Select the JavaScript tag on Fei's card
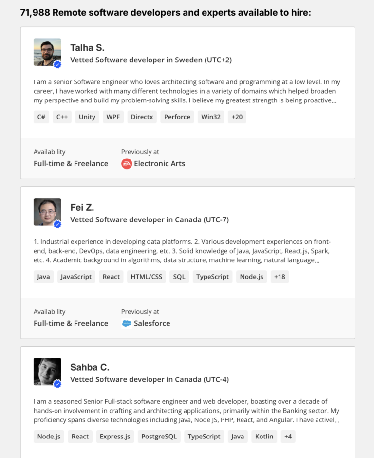Screen dimensions: 374x458 pyautogui.click(x=76, y=277)
